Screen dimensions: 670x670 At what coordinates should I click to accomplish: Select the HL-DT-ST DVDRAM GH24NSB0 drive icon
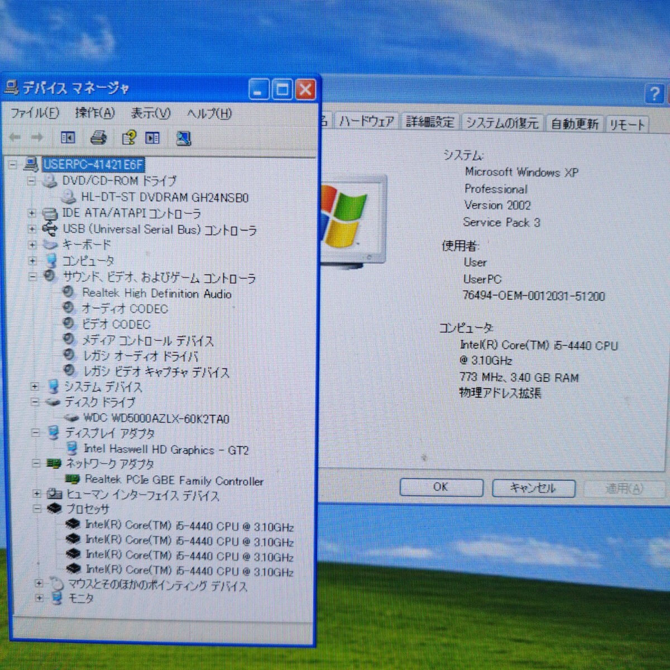[x=69, y=197]
